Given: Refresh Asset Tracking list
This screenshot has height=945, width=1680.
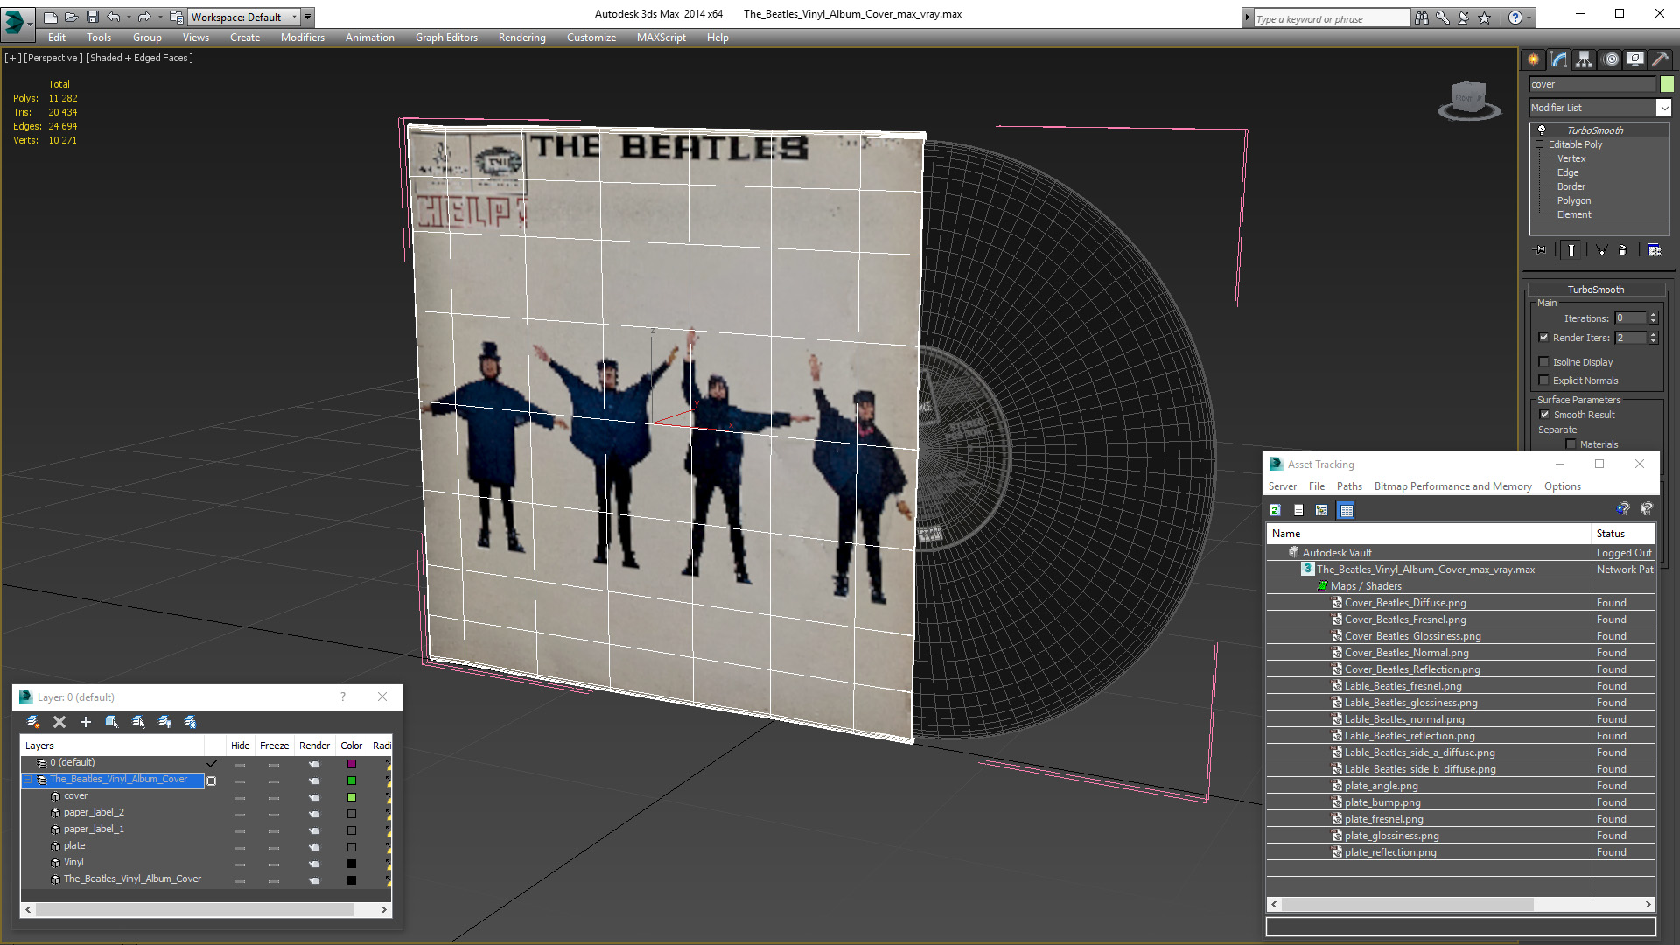Looking at the screenshot, I should click(1275, 510).
